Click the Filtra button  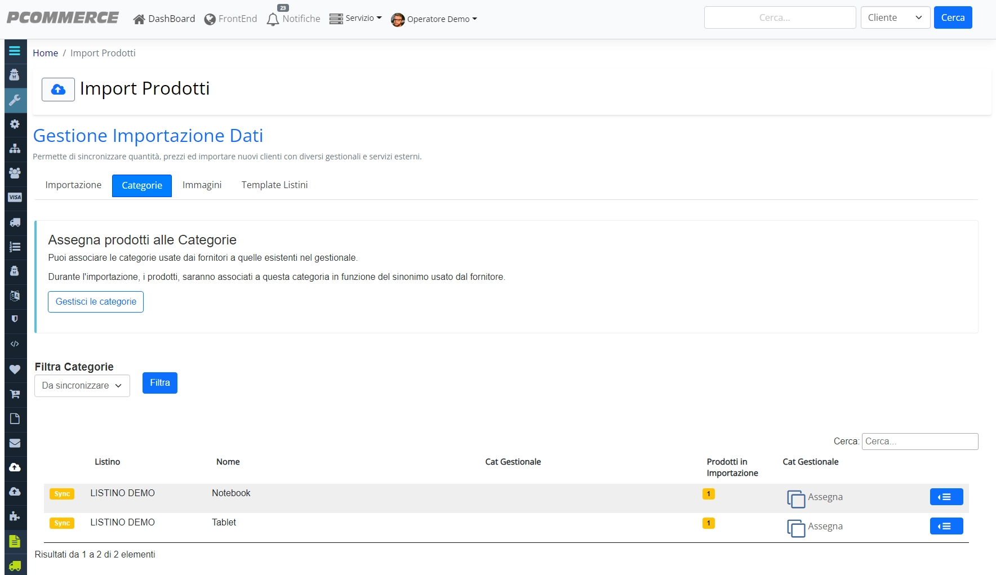click(160, 383)
